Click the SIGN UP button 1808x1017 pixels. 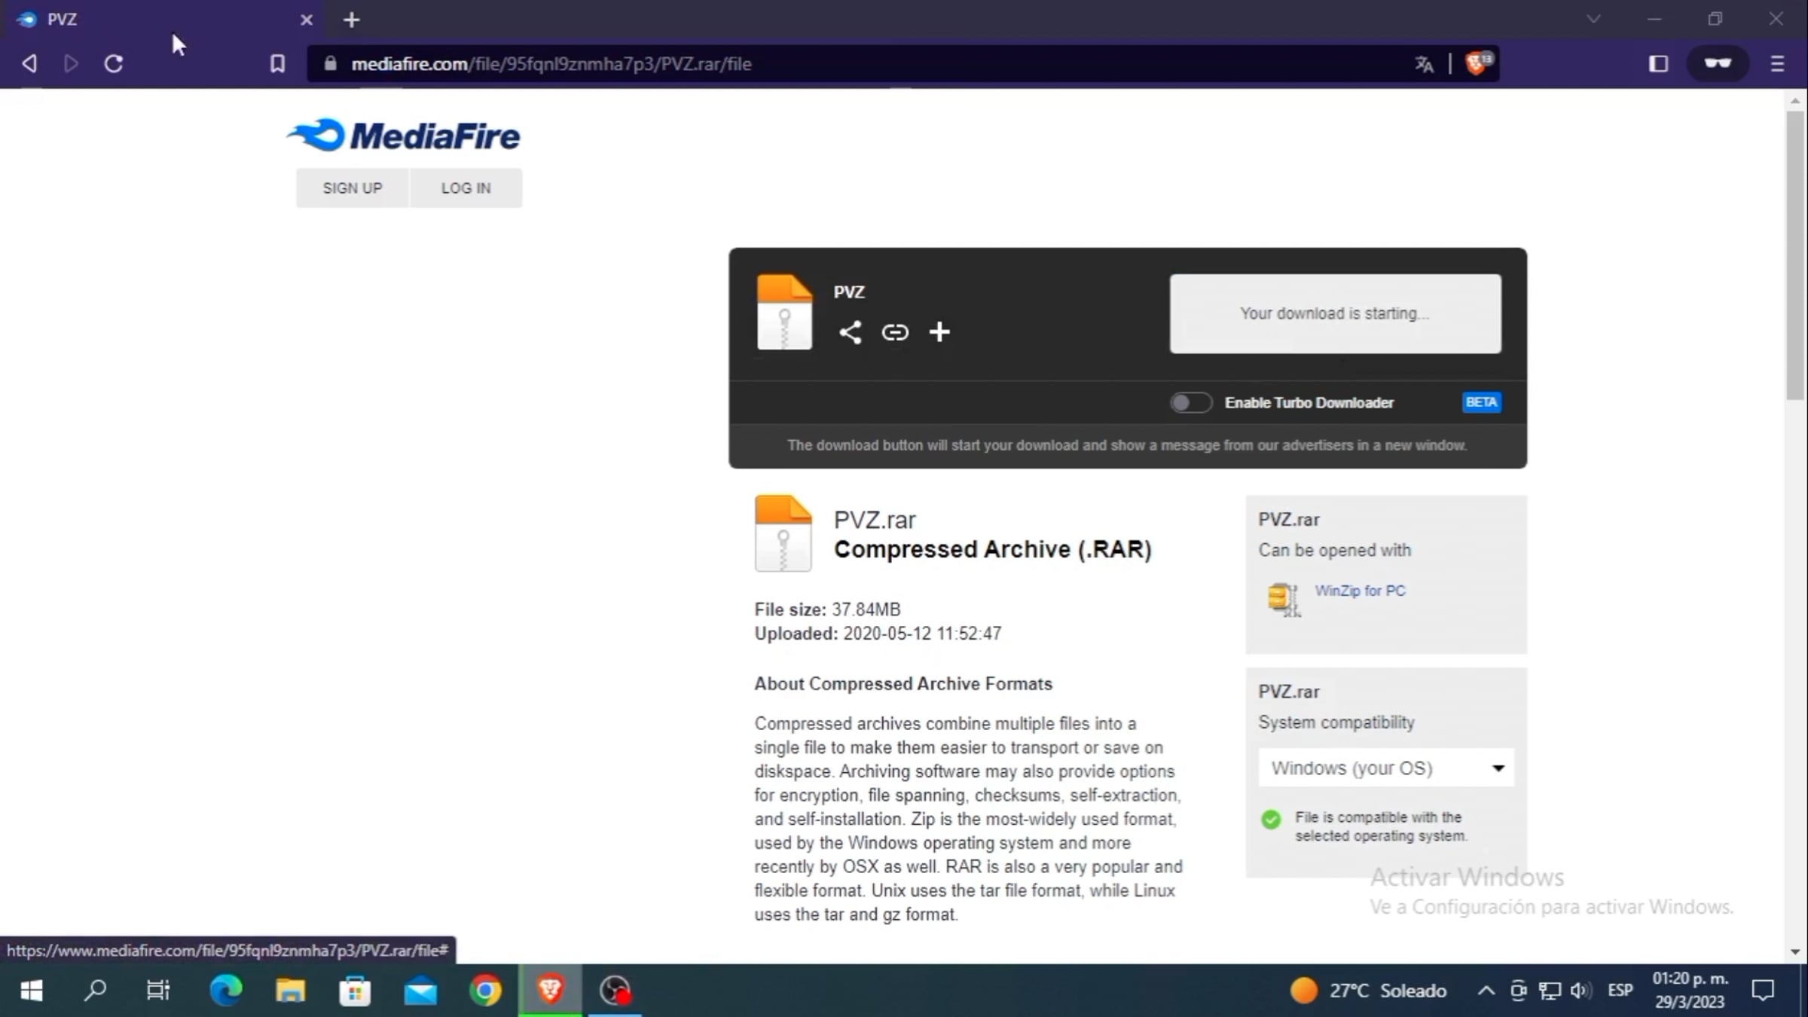coord(353,188)
